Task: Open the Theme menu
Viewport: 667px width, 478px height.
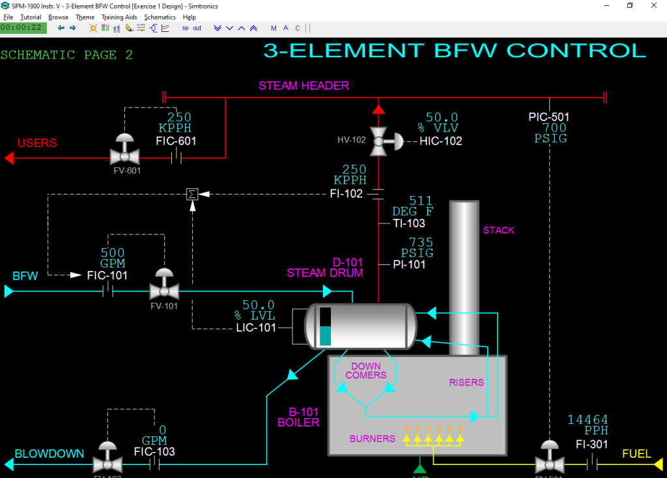Action: click(x=85, y=17)
